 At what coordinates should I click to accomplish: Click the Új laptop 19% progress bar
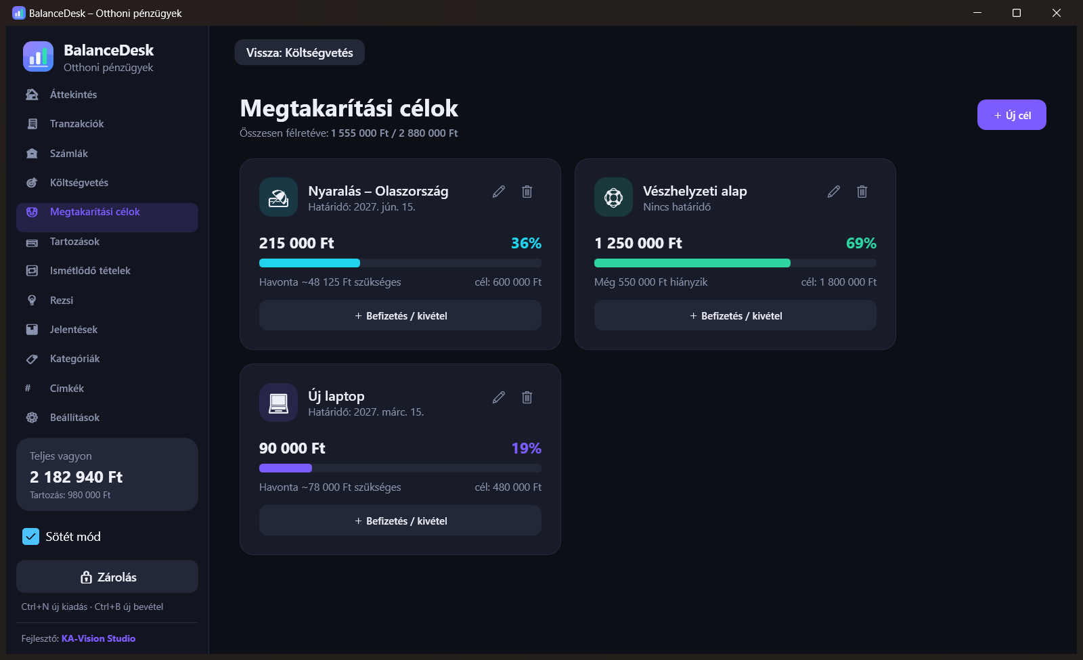(x=400, y=468)
